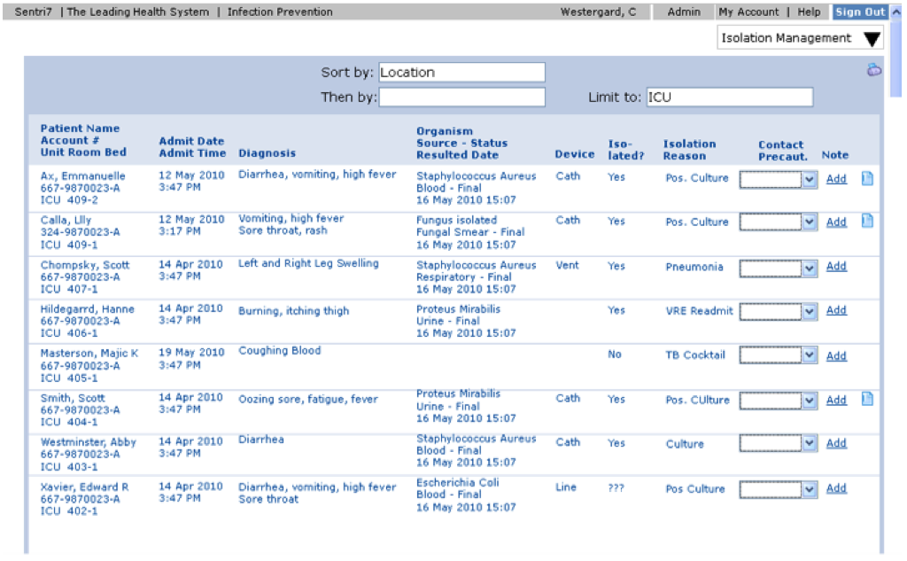The height and width of the screenshot is (561, 907).
Task: Open My Account
Action: coord(748,12)
